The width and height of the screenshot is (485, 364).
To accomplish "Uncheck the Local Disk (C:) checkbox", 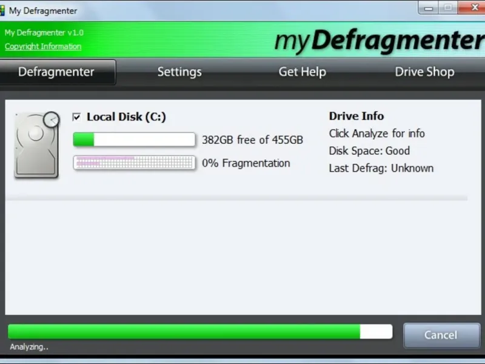I will tap(76, 117).
